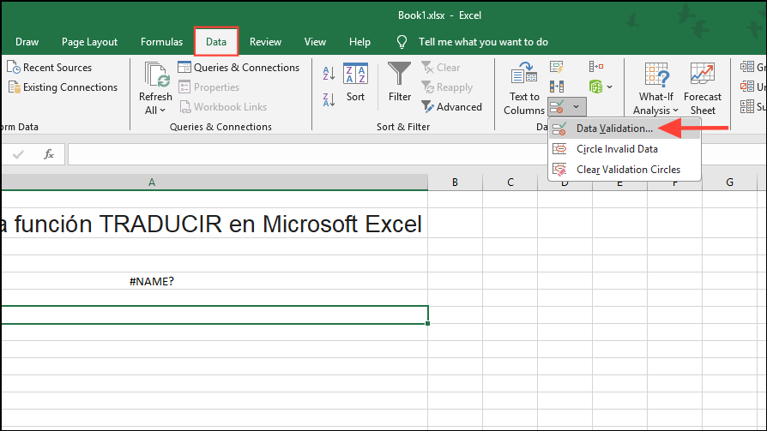The image size is (767, 431).
Task: Switch to the Page Layout tab
Action: click(x=89, y=42)
